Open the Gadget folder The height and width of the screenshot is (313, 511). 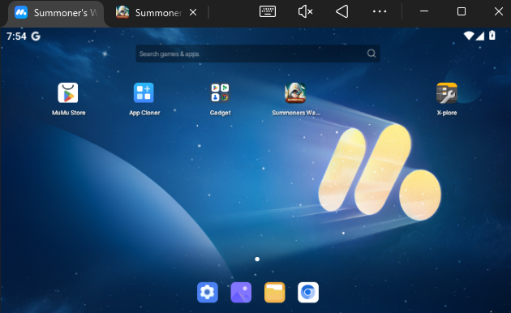220,92
